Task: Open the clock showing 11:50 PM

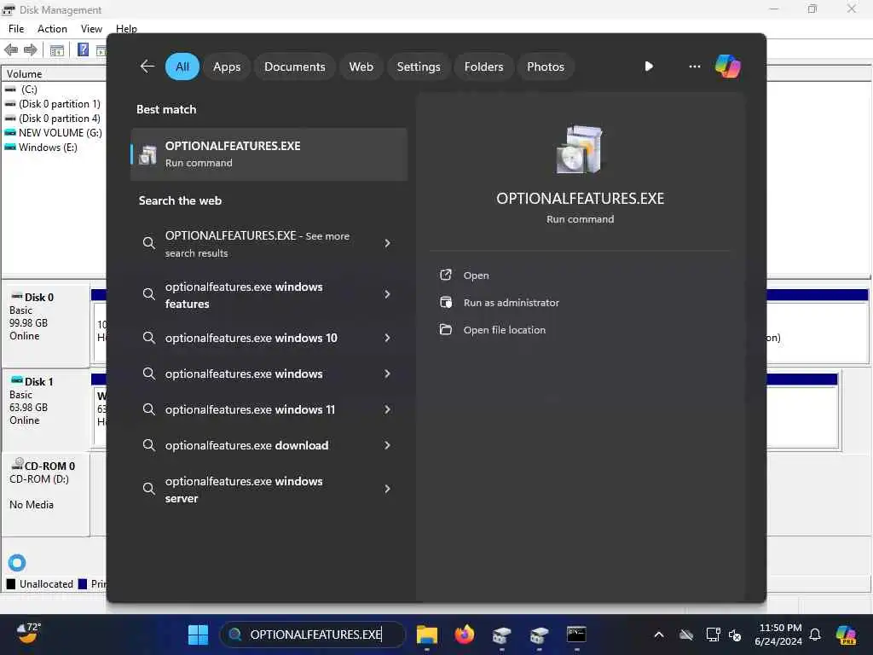Action: 778,635
